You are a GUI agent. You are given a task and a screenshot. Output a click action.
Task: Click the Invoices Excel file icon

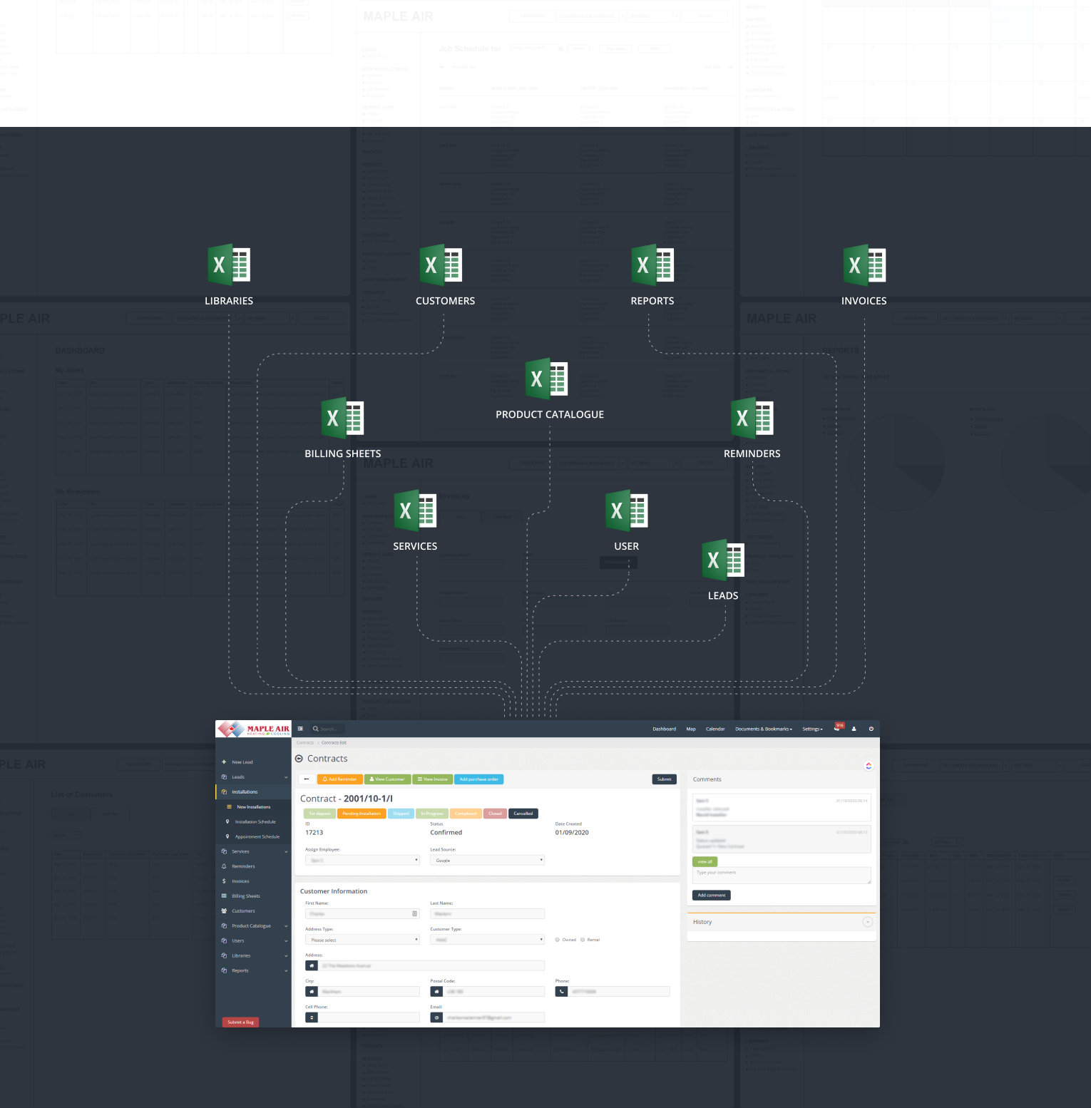point(864,265)
